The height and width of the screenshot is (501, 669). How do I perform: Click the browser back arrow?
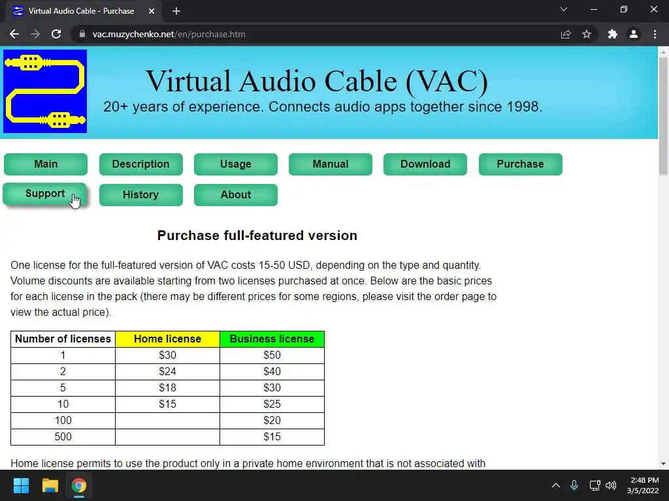click(x=14, y=34)
